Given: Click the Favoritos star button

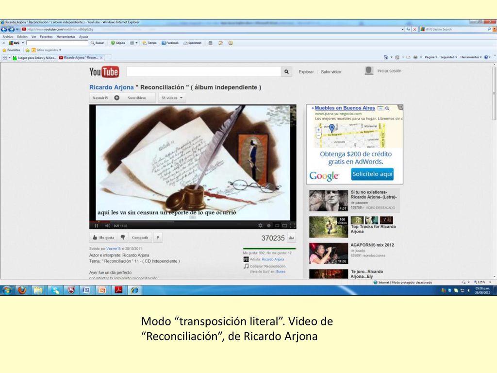Looking at the screenshot, I should [11, 50].
